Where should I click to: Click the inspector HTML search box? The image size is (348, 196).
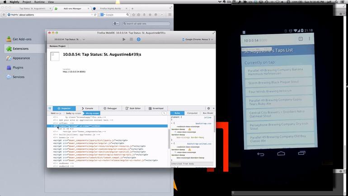164,113
